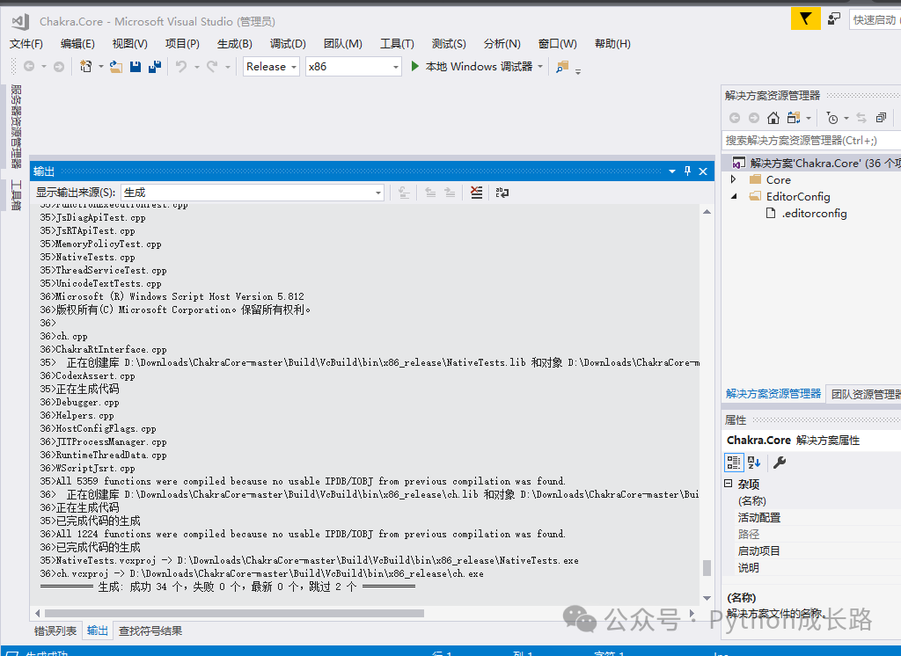Open the feedback notification flag icon
The width and height of the screenshot is (901, 656).
click(x=806, y=19)
